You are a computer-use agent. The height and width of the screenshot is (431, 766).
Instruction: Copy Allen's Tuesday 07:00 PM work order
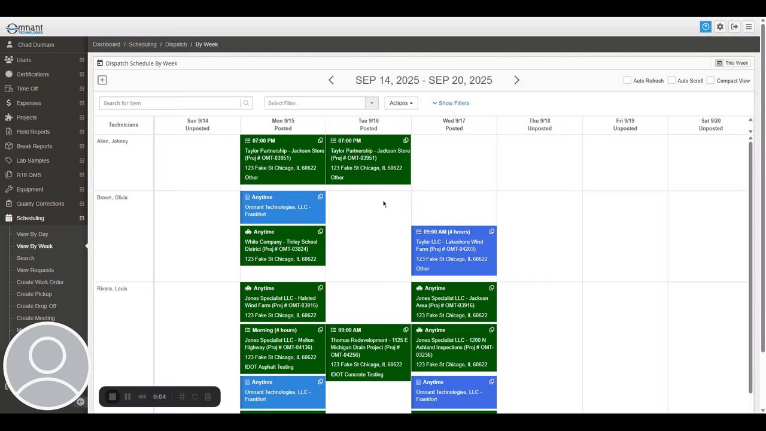406,141
